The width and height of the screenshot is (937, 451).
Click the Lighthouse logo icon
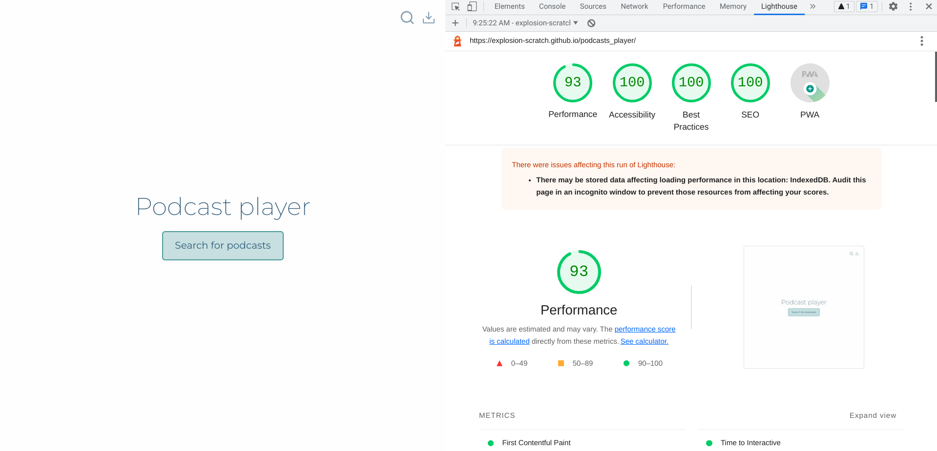[x=458, y=41]
